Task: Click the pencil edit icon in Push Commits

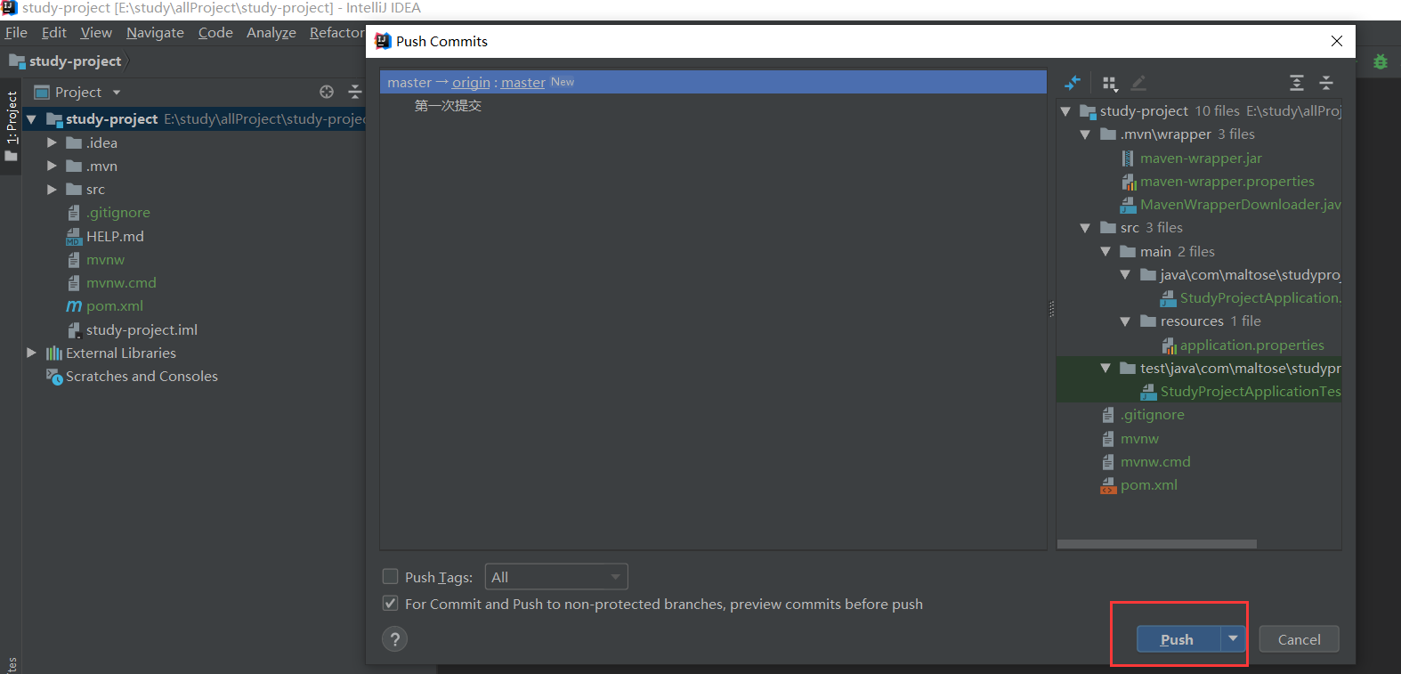Action: coord(1138,83)
